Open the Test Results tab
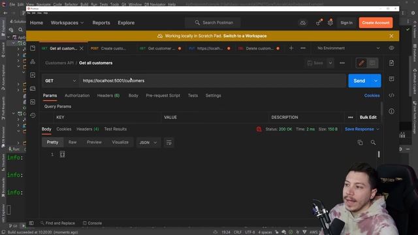418x235 pixels. click(x=116, y=129)
